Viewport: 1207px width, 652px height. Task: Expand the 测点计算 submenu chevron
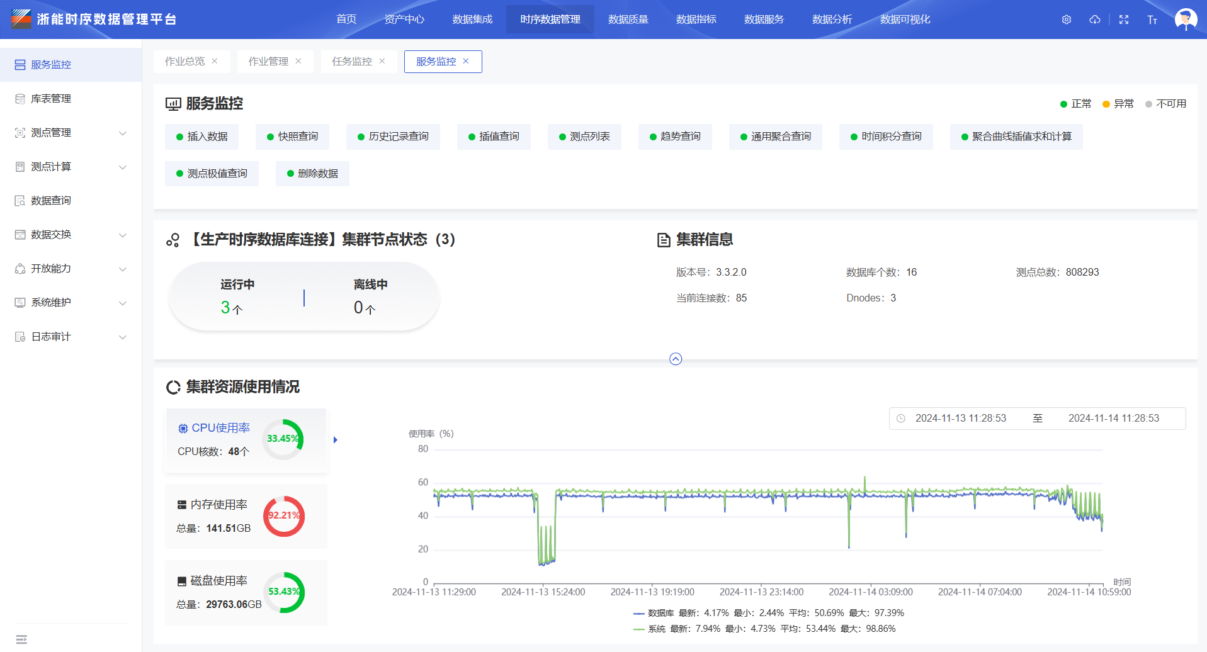[123, 167]
